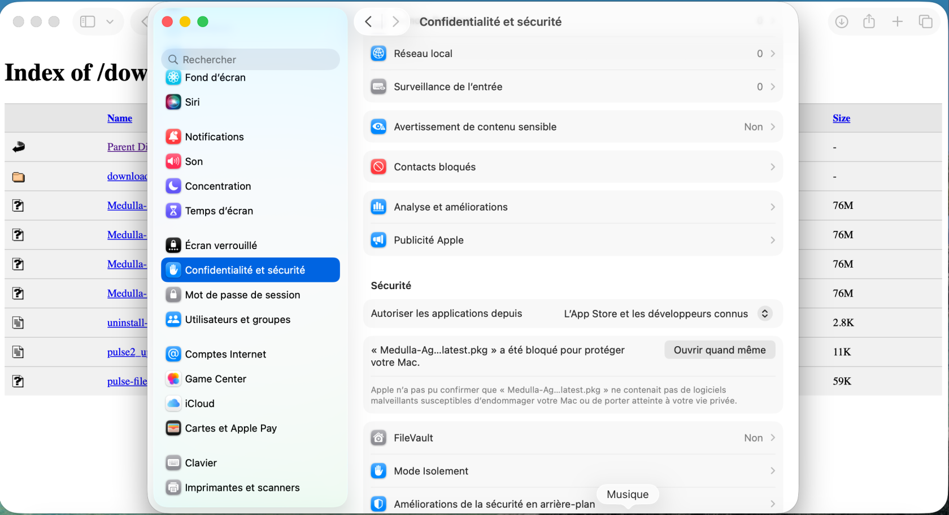The height and width of the screenshot is (515, 949).
Task: Open the pulse-file link in Safari
Action: click(127, 381)
